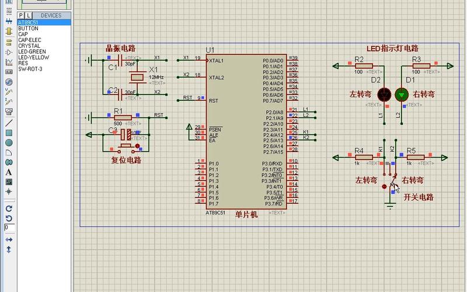Click the rotary switch red actuator dot
This screenshot has width=467, height=292.
point(384,186)
